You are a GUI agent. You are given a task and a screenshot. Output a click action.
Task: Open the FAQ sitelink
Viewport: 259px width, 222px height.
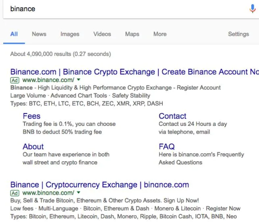(x=167, y=147)
